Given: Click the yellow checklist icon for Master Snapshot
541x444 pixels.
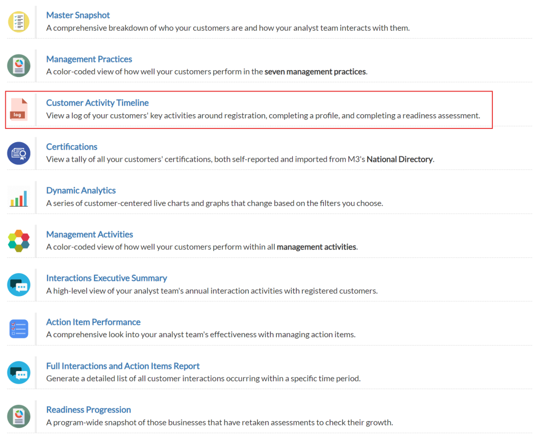Looking at the screenshot, I should [19, 22].
